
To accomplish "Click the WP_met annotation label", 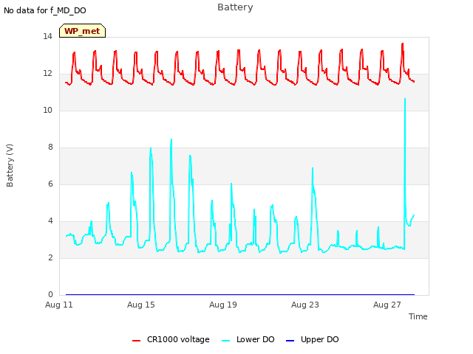I will 82,31.
